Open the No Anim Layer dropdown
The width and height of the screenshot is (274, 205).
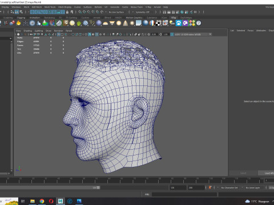point(253,187)
